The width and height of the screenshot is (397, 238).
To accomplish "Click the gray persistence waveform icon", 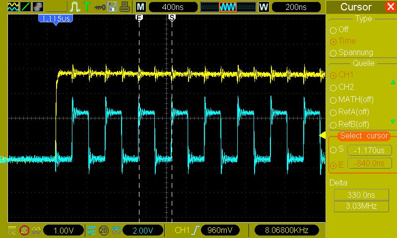I will 38,7.
